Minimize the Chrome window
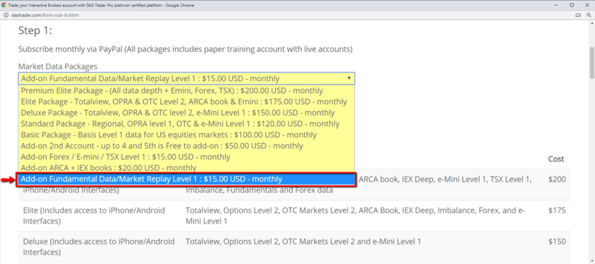 [x=554, y=5]
